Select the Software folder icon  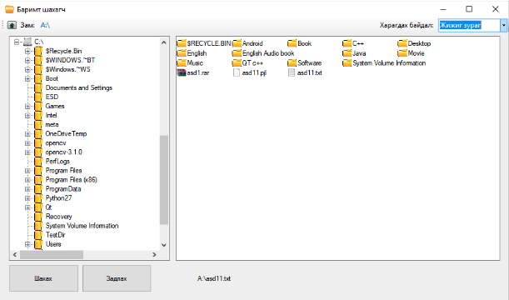(292, 62)
